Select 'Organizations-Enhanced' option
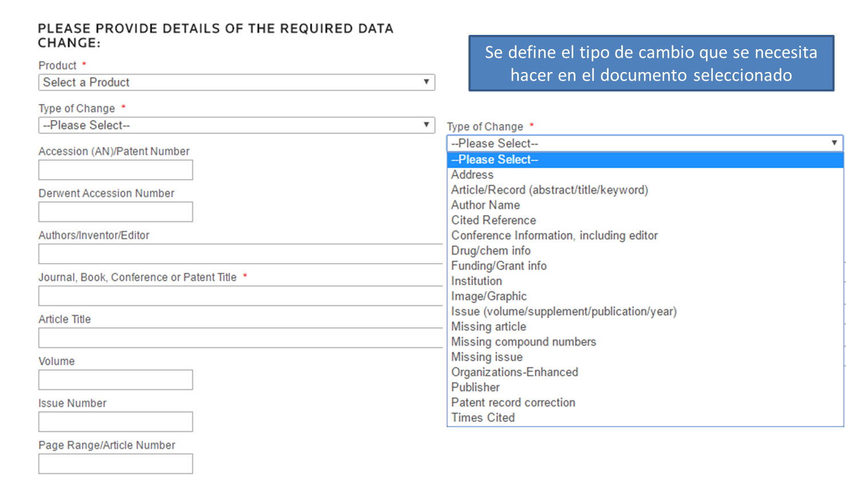Viewport: 846px width, 478px height. coord(645,372)
